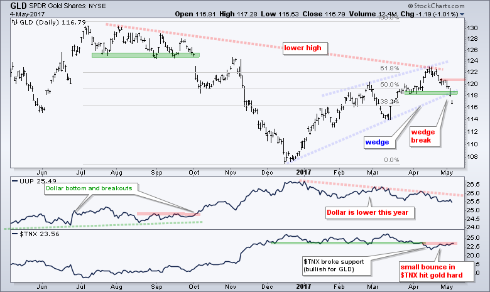The width and height of the screenshot is (490, 292).
Task: Click the 50.0% Fibonacci retracement label
Action: point(389,84)
